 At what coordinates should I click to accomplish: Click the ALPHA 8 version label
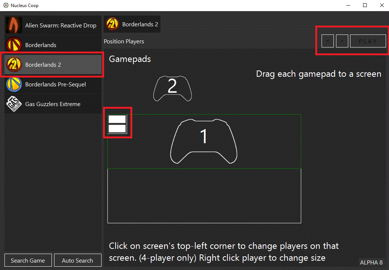371,262
